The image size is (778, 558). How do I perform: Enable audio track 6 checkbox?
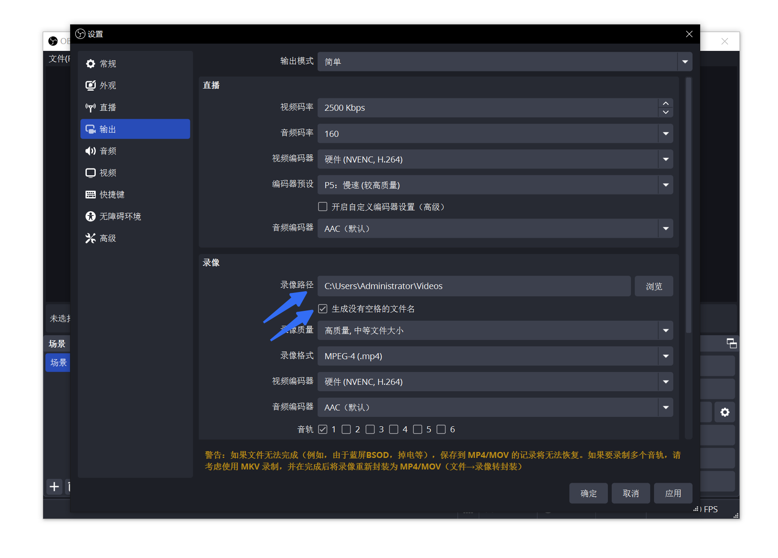441,429
